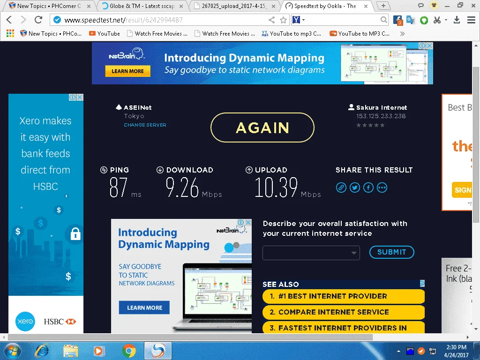The image size is (480, 360).
Task: Open Chrome from the taskbar
Action: click(129, 351)
